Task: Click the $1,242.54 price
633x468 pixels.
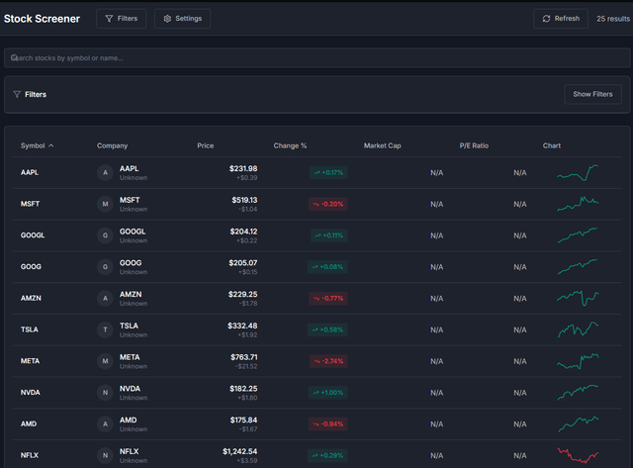Action: pyautogui.click(x=239, y=451)
